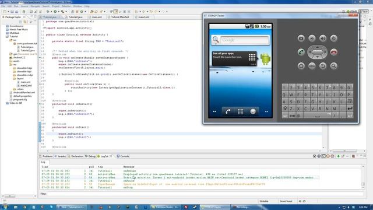
Task: Tap the phone dialer icon in Android dock
Action: coord(228,111)
